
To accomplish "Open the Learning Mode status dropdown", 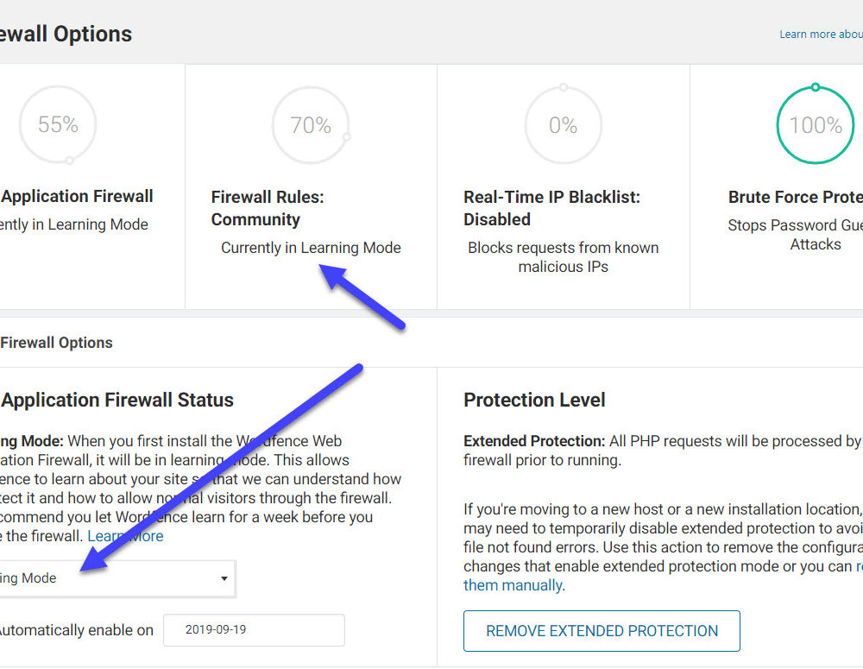I will tap(117, 578).
